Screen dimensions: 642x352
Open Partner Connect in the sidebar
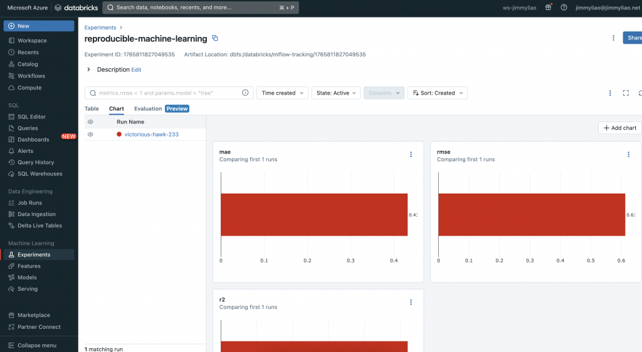point(39,327)
